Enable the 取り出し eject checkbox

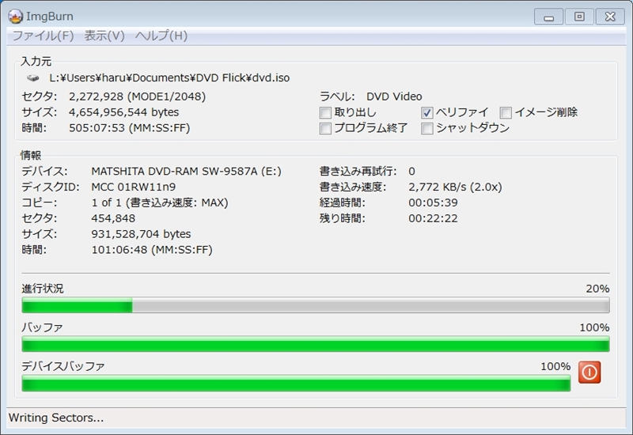(325, 112)
